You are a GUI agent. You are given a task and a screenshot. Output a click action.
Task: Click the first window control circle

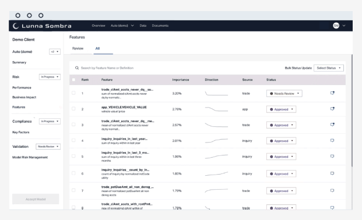[17, 16]
